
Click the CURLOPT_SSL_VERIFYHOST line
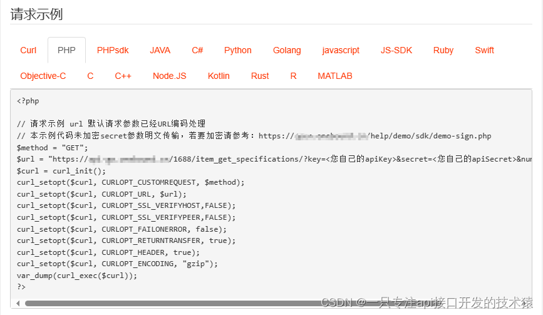point(126,205)
